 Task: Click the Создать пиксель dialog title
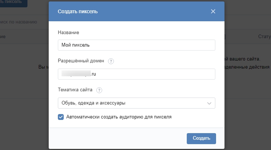(x=78, y=11)
